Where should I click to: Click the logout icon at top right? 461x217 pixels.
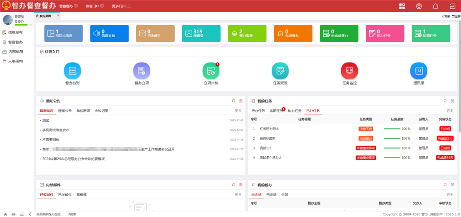452,6
